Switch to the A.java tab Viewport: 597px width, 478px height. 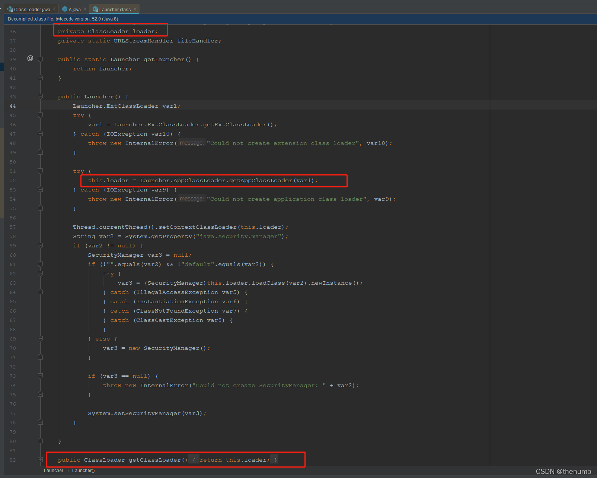[x=74, y=9]
